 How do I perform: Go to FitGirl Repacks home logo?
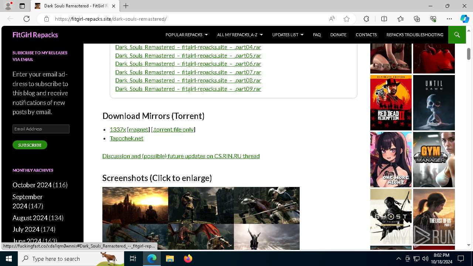[x=35, y=35]
